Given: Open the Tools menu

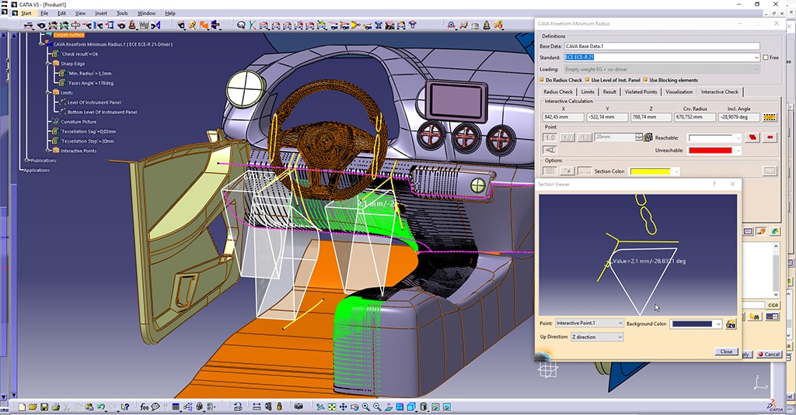Looking at the screenshot, I should point(122,13).
